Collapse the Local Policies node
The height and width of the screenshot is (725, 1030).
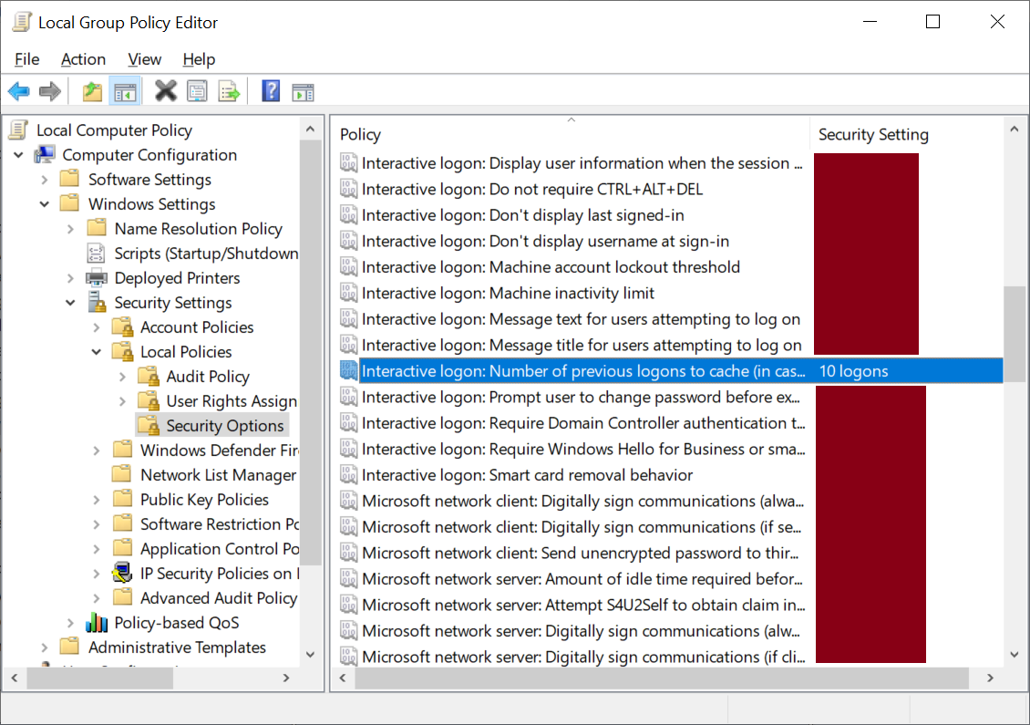pyautogui.click(x=97, y=351)
